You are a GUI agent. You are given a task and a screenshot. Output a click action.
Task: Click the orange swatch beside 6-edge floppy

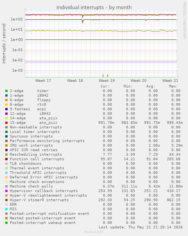click(6, 100)
